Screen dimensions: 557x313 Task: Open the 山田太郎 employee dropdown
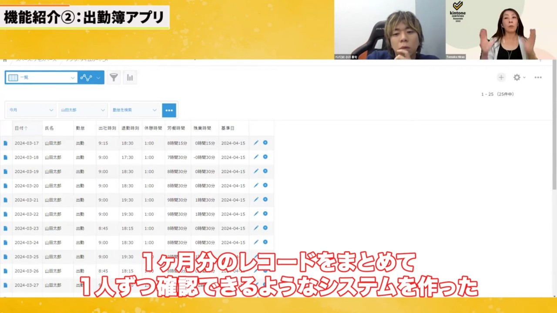[x=82, y=110]
